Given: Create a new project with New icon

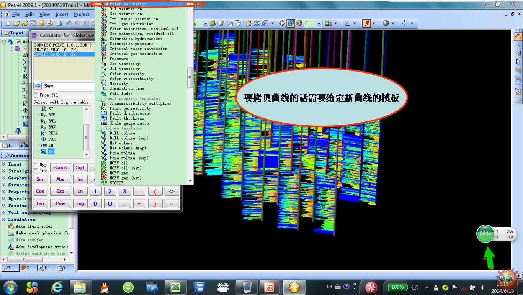Looking at the screenshot, I should pyautogui.click(x=8, y=23).
